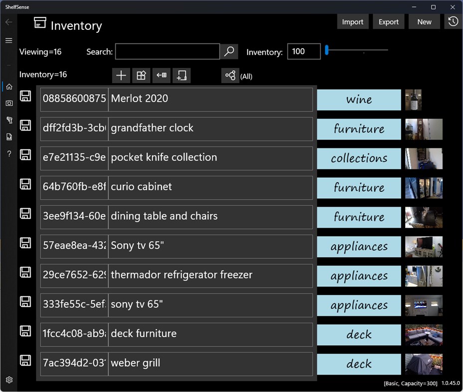Save the thermador refrigerator freezer row

click(25, 272)
